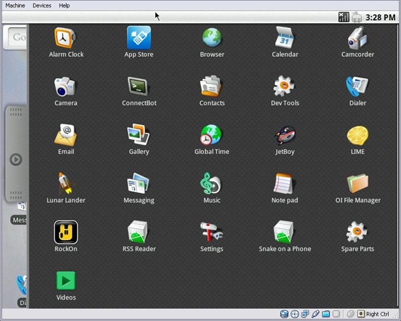The width and height of the screenshot is (401, 321).
Task: Click the signal strength status icon
Action: [x=343, y=17]
